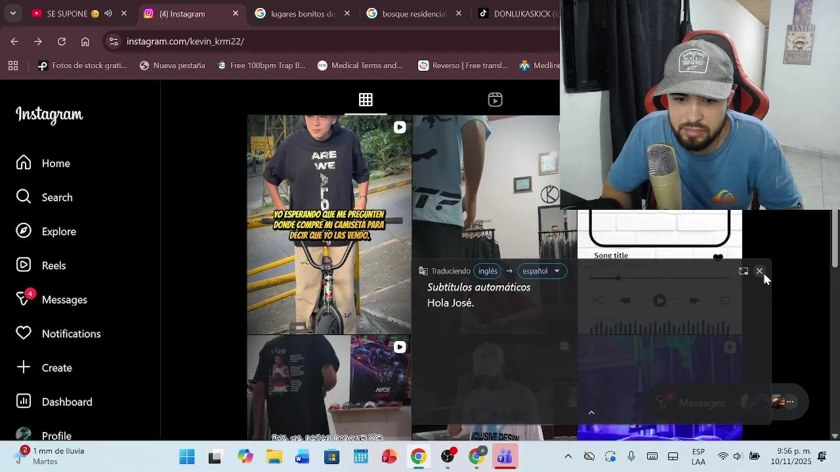Open the tab search dropdown arrow
840x472 pixels.
tap(12, 13)
